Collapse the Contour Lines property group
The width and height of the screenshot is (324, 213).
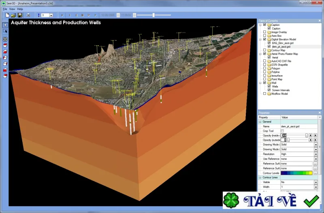tap(260, 177)
